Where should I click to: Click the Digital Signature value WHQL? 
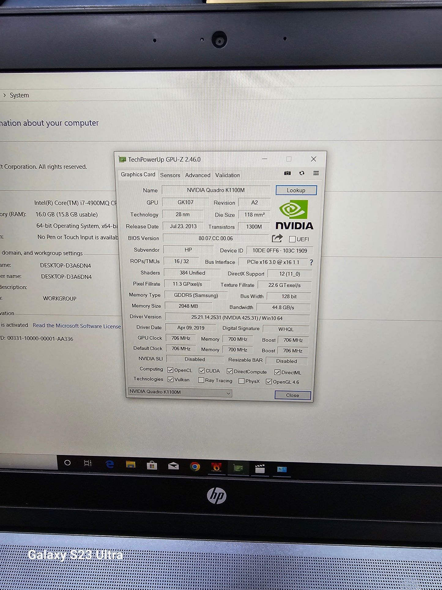click(x=286, y=329)
